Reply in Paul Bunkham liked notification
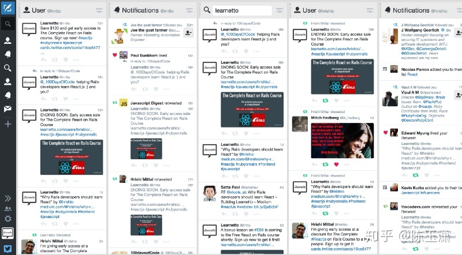 point(134,89)
